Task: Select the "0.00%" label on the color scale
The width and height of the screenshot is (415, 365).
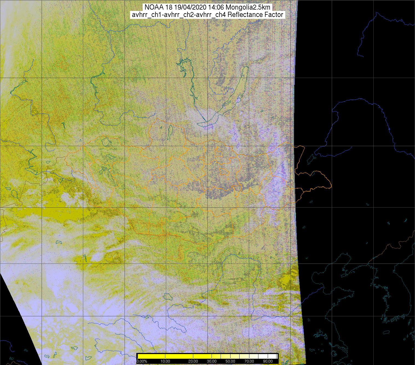Action: point(142,361)
